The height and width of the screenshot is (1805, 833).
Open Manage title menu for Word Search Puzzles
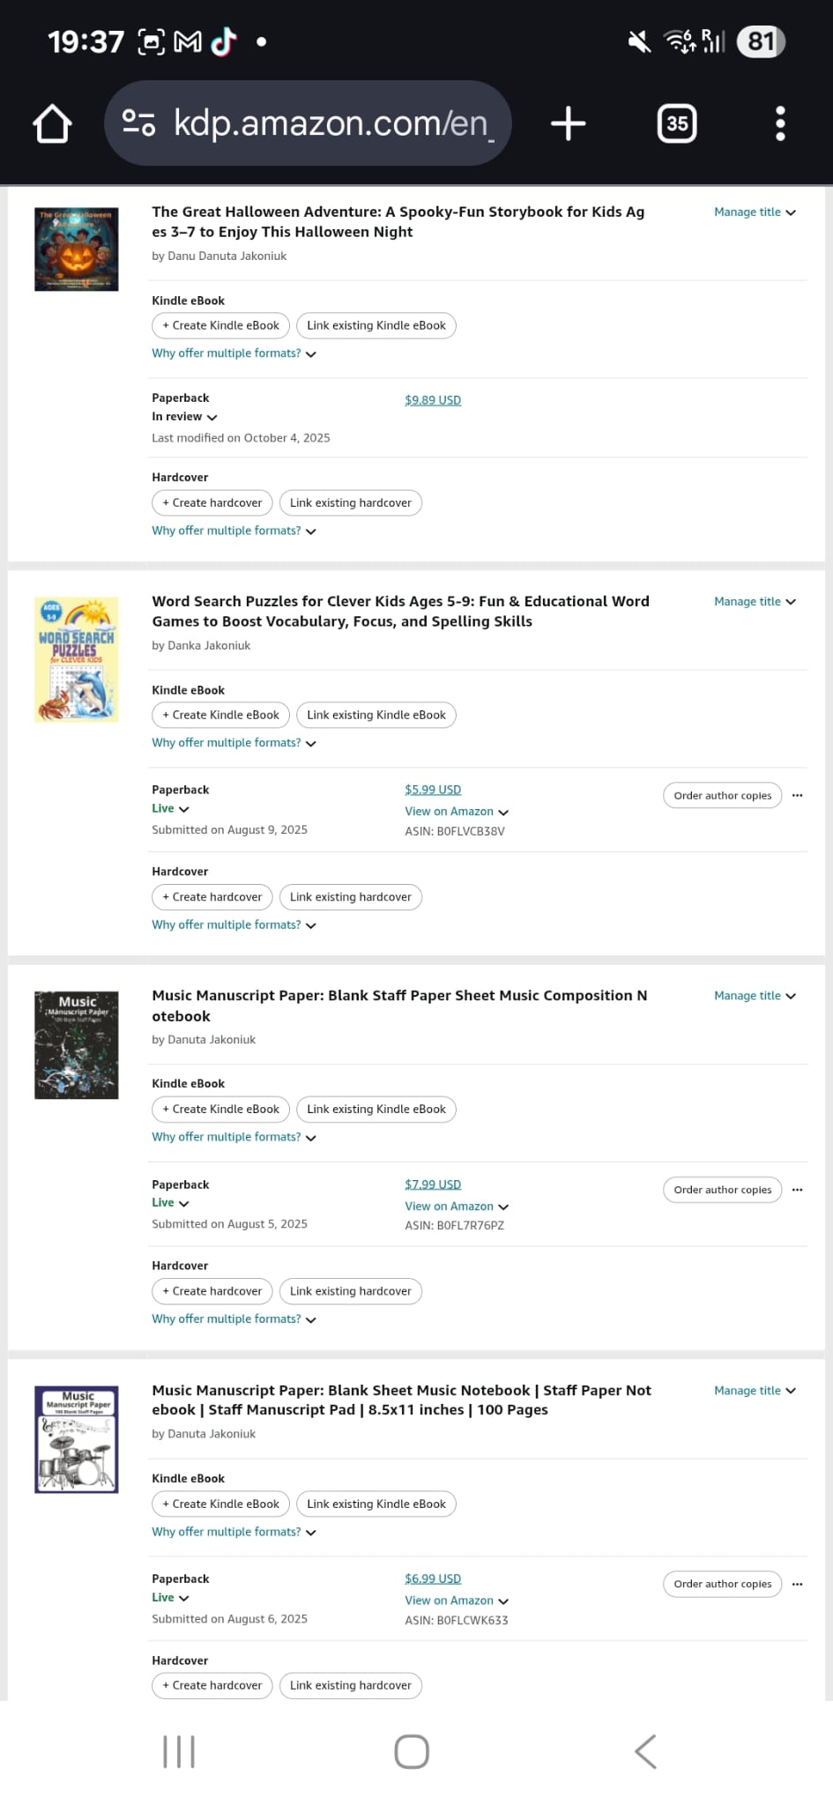pos(755,602)
